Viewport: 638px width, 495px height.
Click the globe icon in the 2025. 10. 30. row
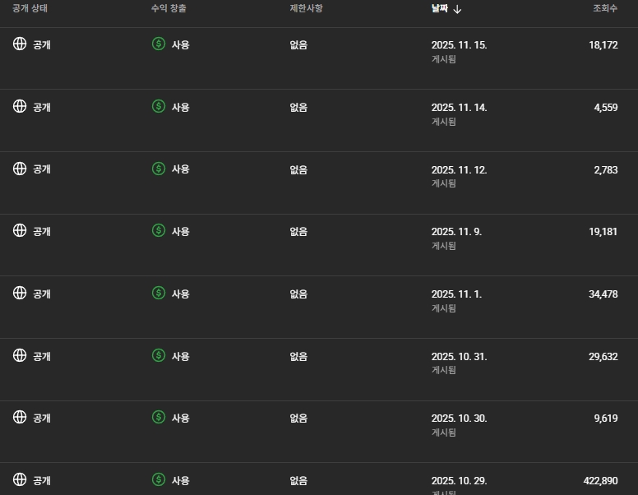(x=20, y=417)
